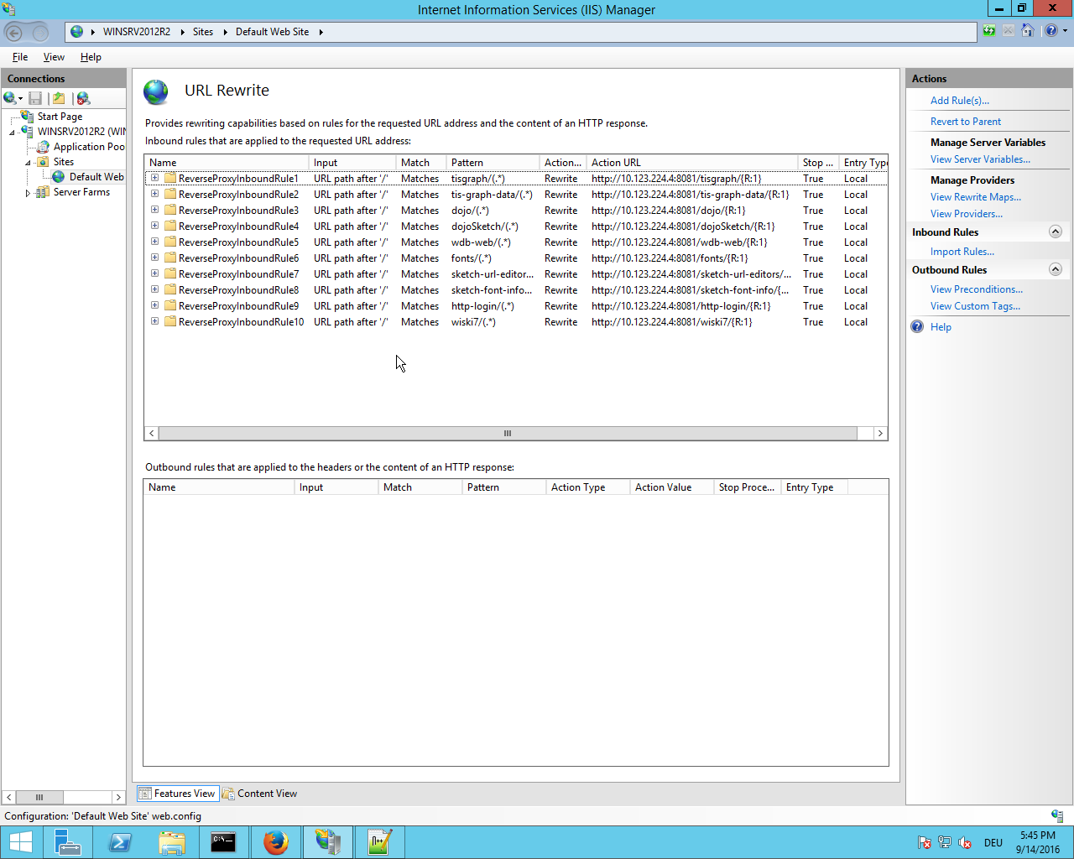The width and height of the screenshot is (1074, 859).
Task: Open help via the question mark icon
Action: pos(1051,31)
